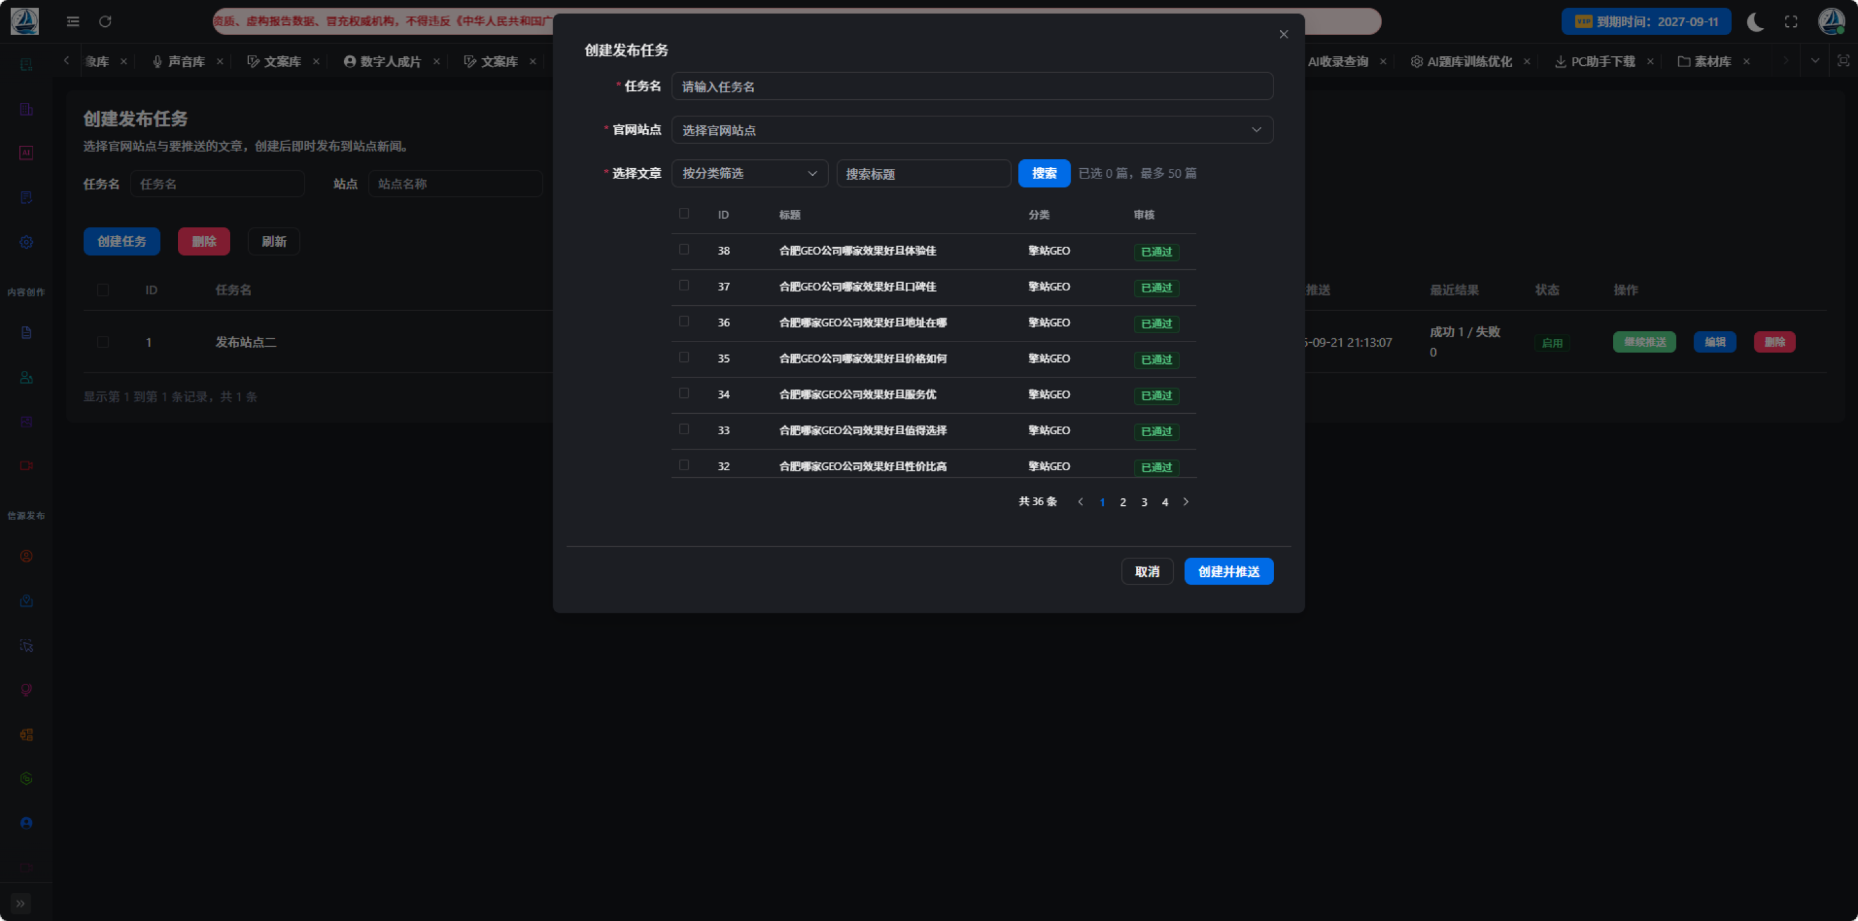Close the 数字人成片 tab
1858x921 pixels.
coord(436,61)
